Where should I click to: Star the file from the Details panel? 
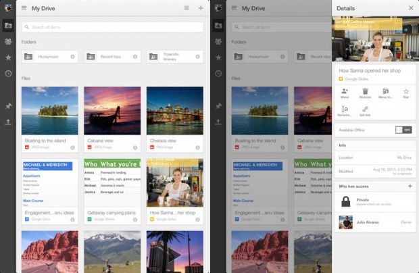(406, 93)
